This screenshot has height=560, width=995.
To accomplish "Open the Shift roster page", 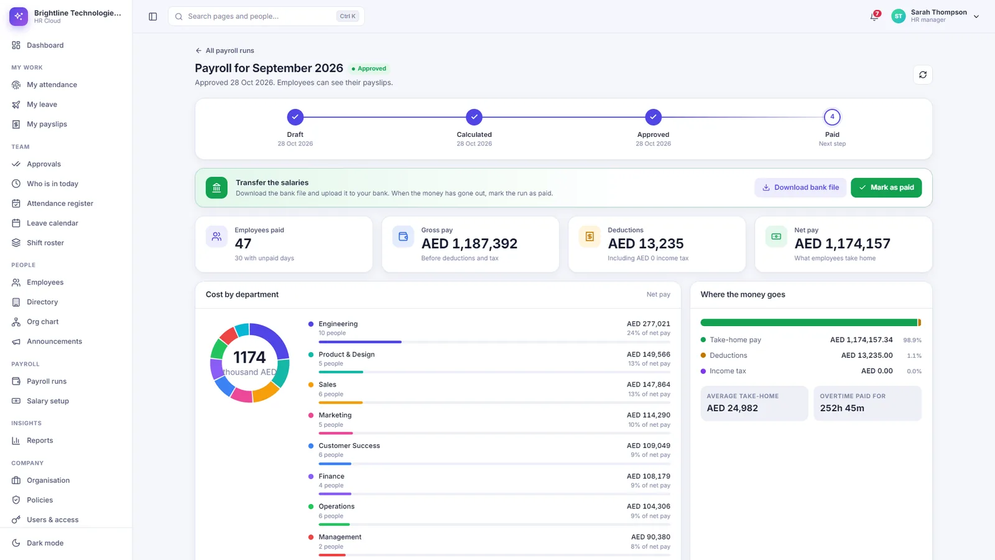I will click(66, 243).
